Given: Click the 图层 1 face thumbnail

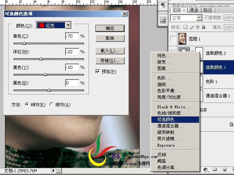Looking at the screenshot, I should click(x=182, y=39).
